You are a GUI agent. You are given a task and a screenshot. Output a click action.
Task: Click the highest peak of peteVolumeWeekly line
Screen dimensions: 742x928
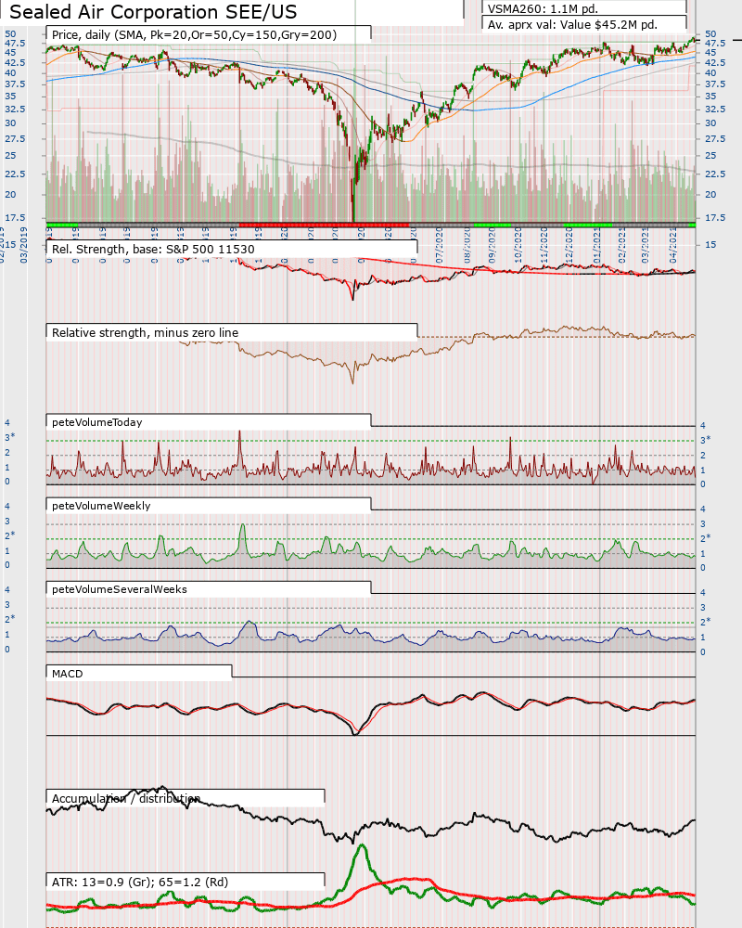tap(242, 525)
